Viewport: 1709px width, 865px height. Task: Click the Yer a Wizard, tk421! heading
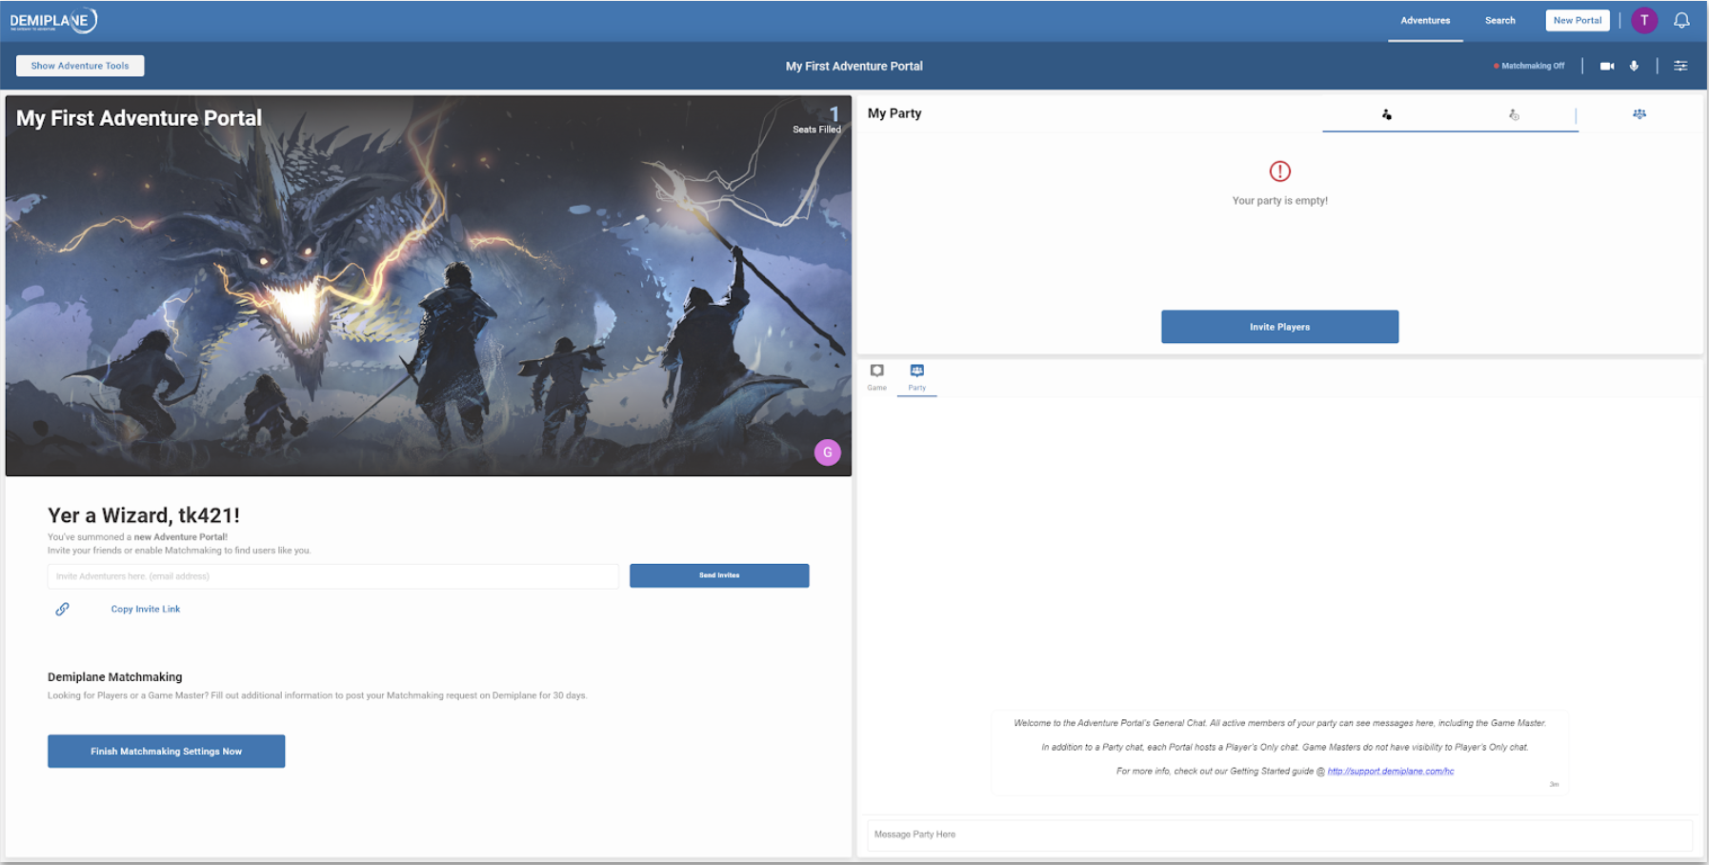[x=144, y=515]
